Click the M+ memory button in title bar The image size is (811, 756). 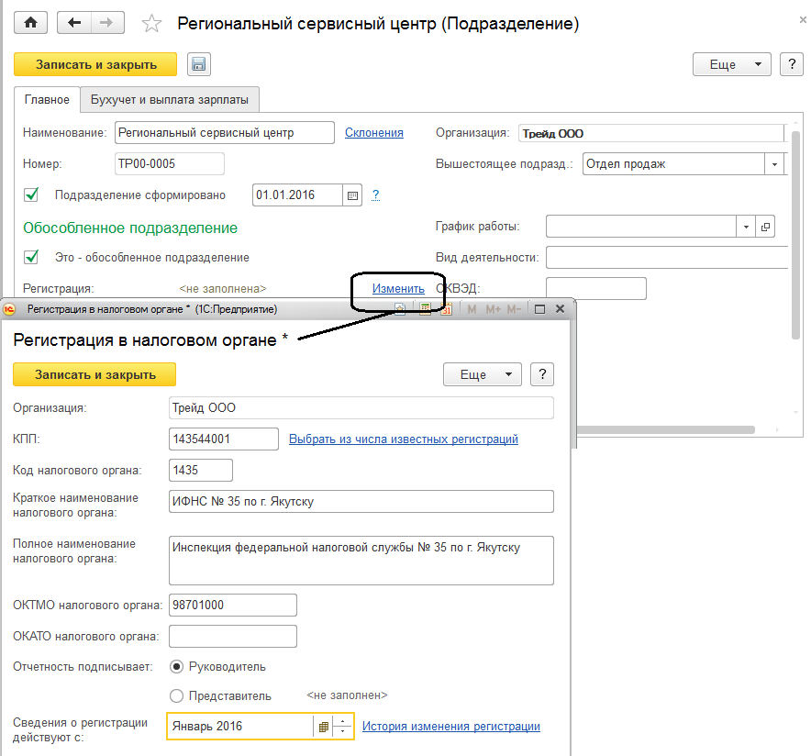tap(493, 309)
